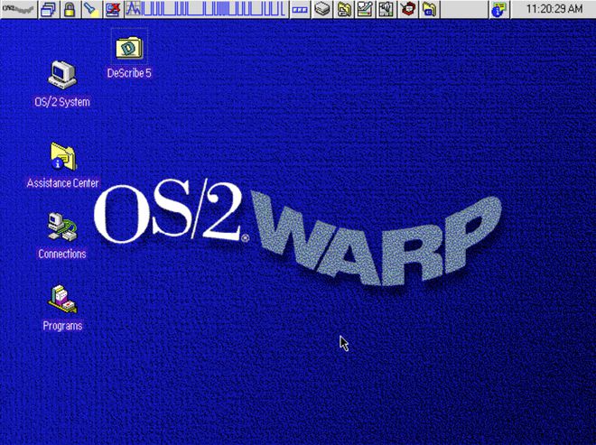This screenshot has width=596, height=445.
Task: Open the red hexagon tray icon
Action: pos(408,9)
